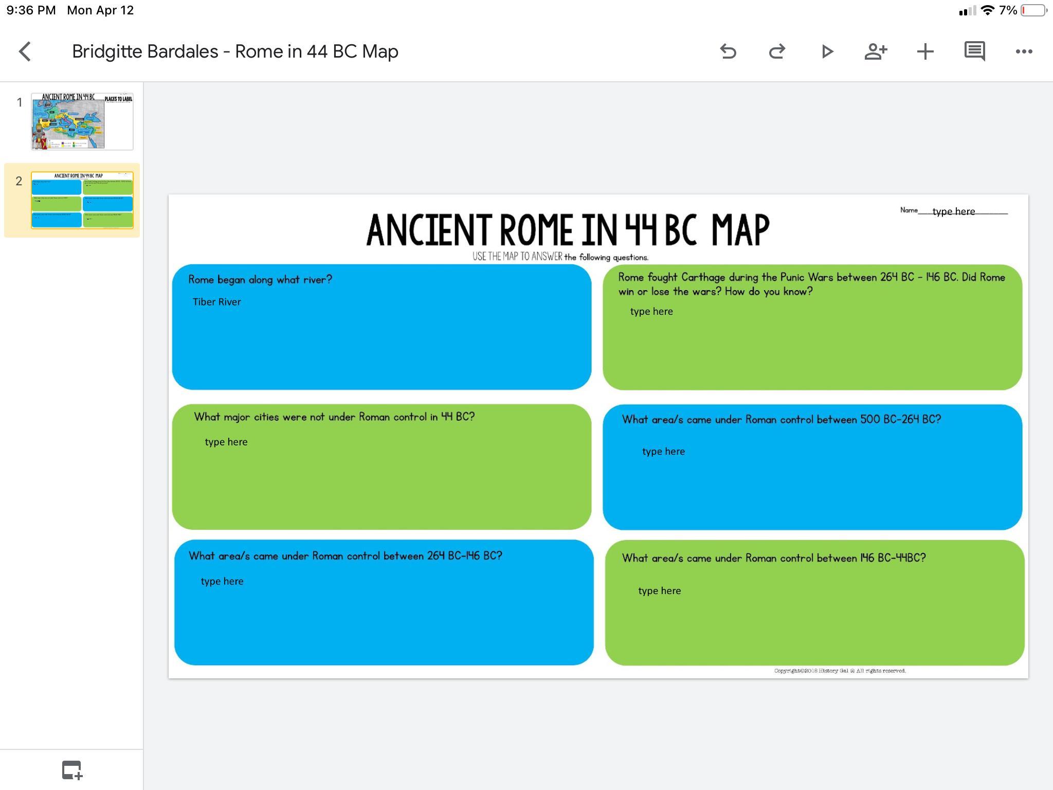Click type here under 264 BC-146 BC question
The width and height of the screenshot is (1053, 790).
pyautogui.click(x=222, y=581)
